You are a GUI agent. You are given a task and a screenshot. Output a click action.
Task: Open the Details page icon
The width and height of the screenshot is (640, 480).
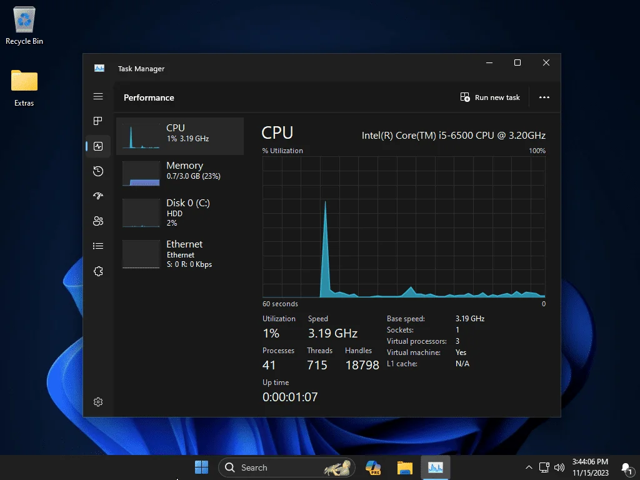(98, 246)
